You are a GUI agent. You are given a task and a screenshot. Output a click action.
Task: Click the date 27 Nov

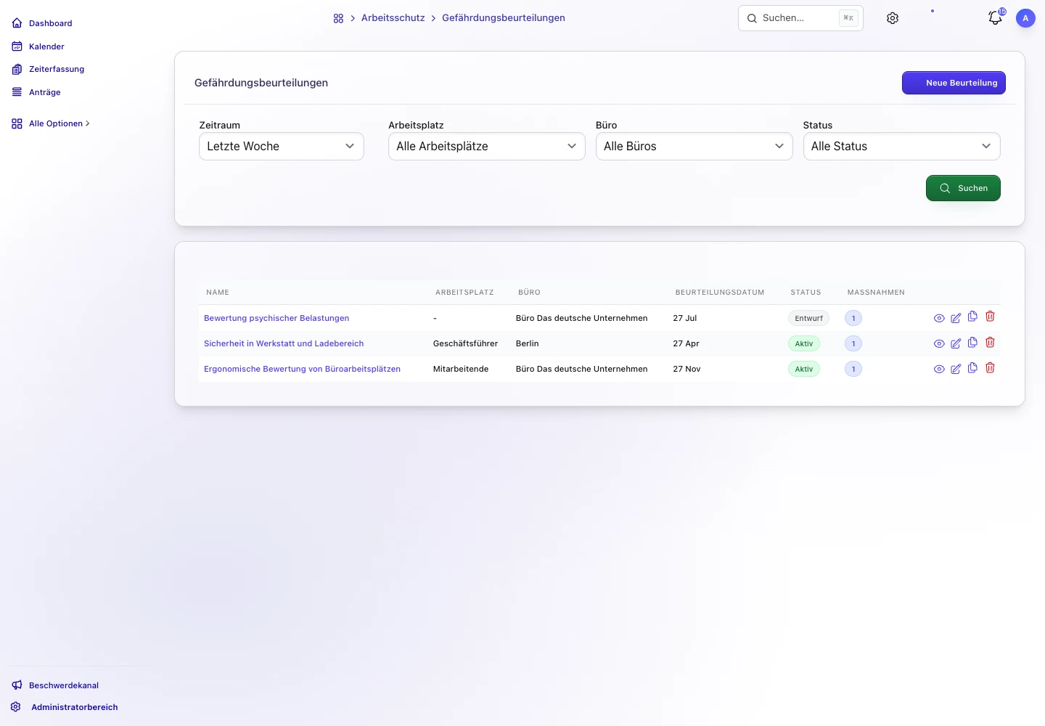pyautogui.click(x=687, y=369)
